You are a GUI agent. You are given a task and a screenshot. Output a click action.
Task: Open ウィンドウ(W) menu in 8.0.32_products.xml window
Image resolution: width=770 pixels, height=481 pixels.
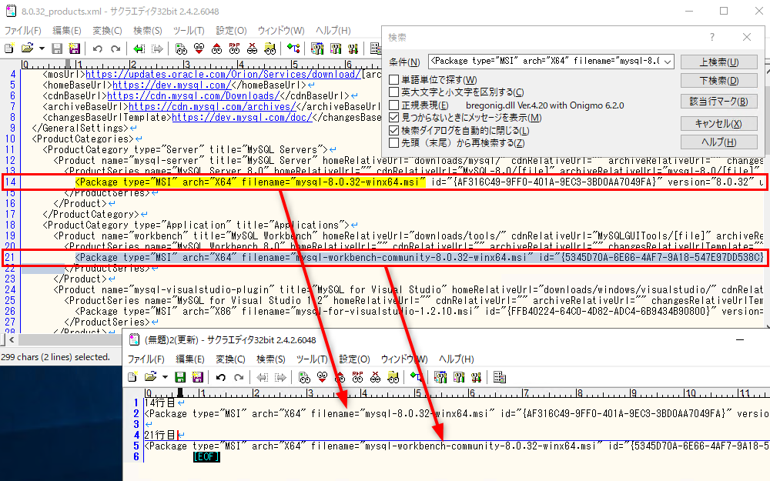[x=281, y=31]
